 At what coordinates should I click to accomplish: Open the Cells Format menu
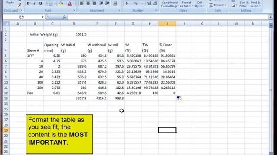pos(217,5)
